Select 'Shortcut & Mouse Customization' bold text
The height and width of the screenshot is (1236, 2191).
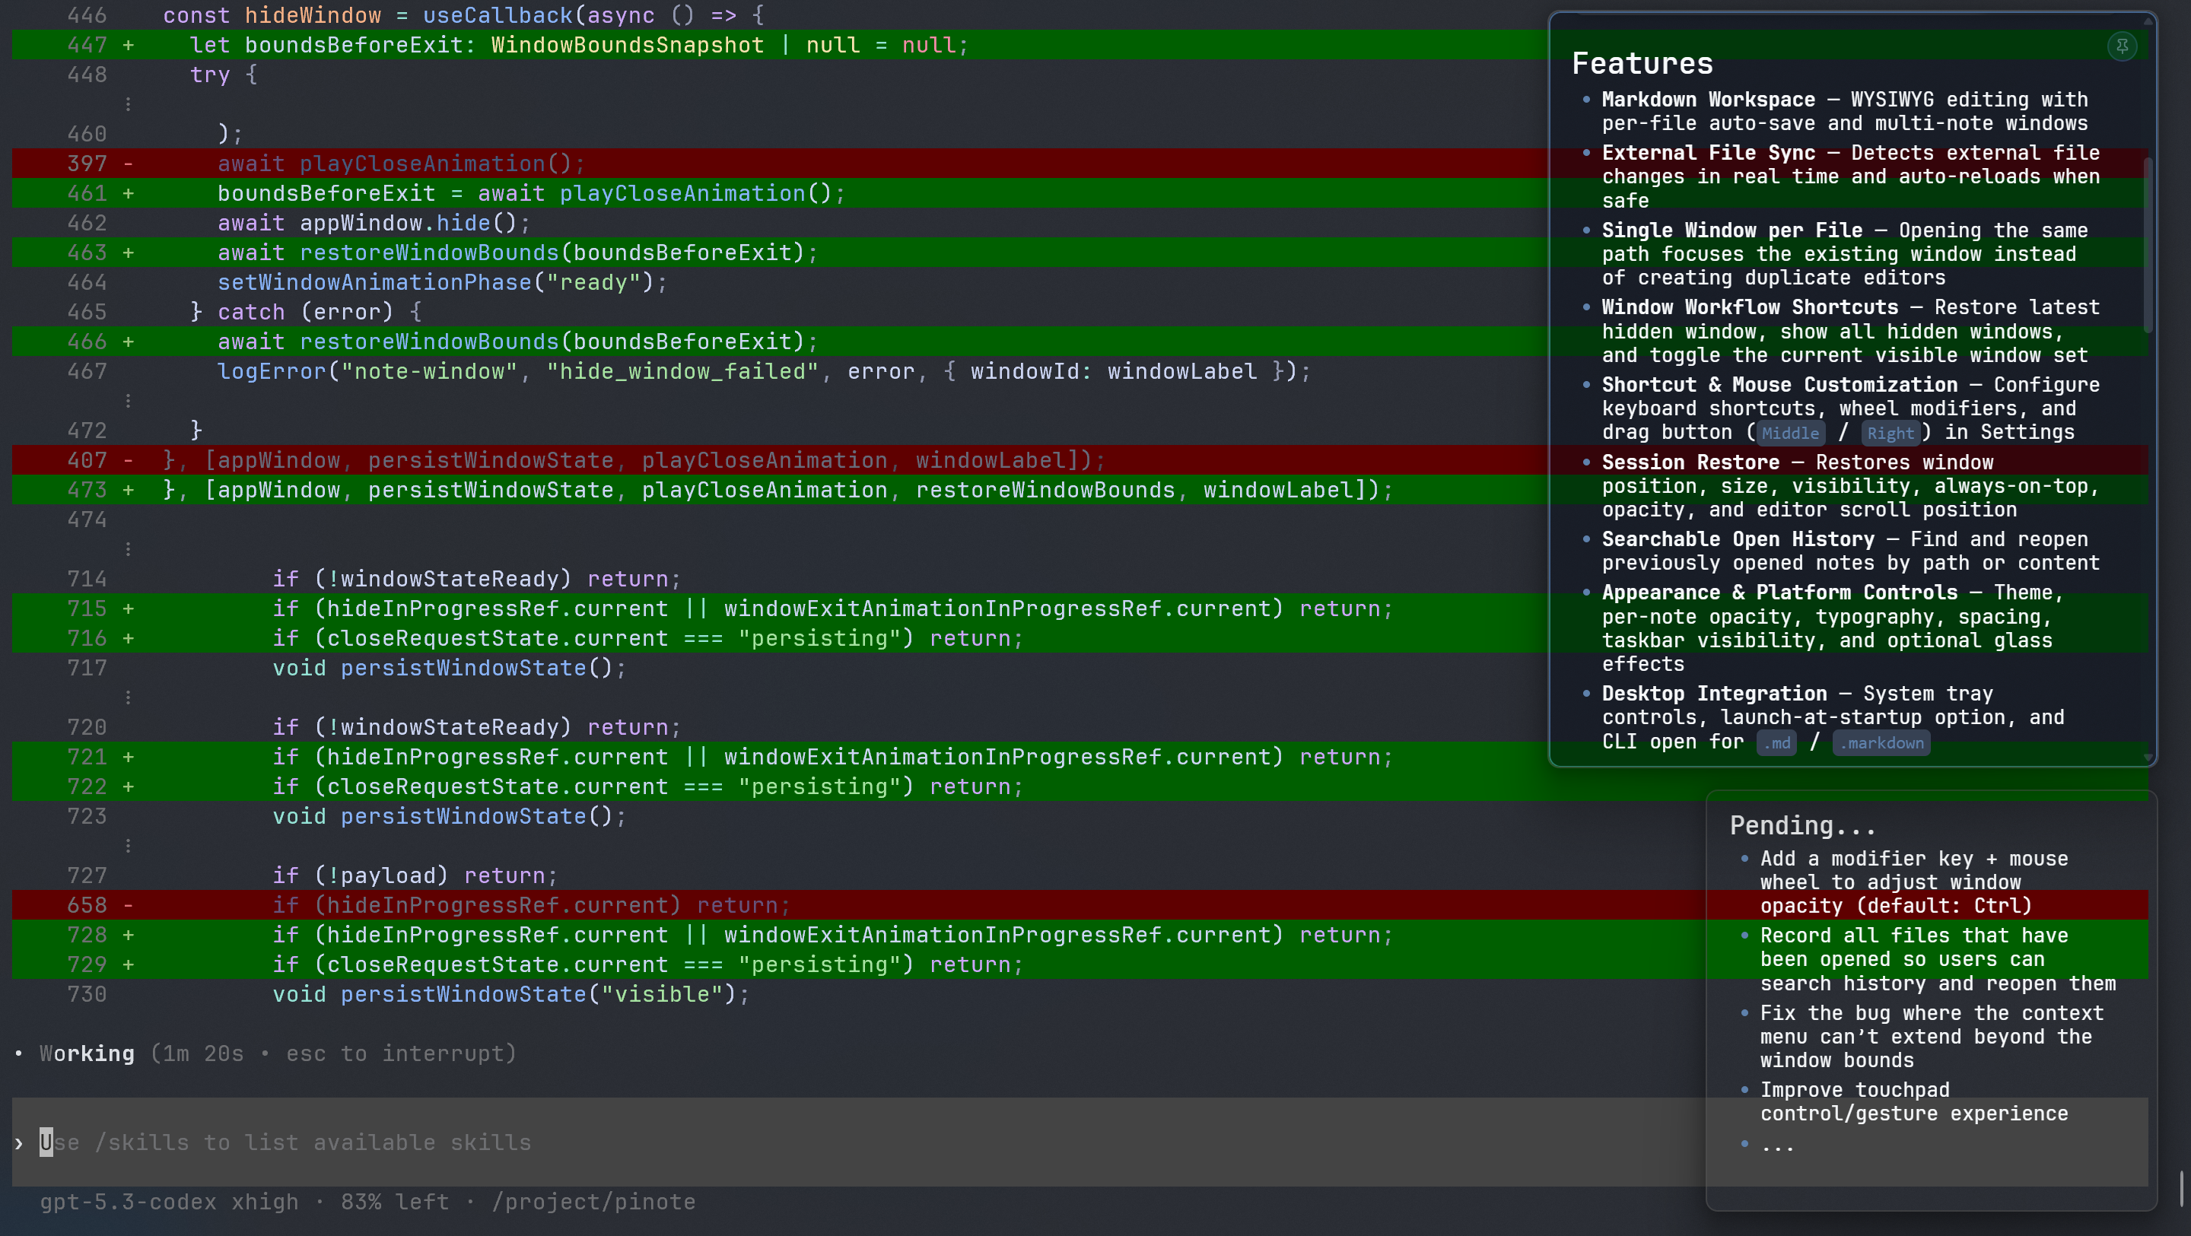(1779, 385)
